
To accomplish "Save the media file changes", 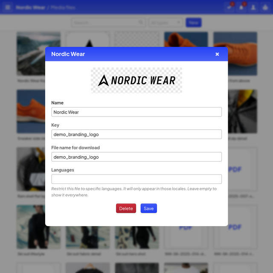I will 149,209.
